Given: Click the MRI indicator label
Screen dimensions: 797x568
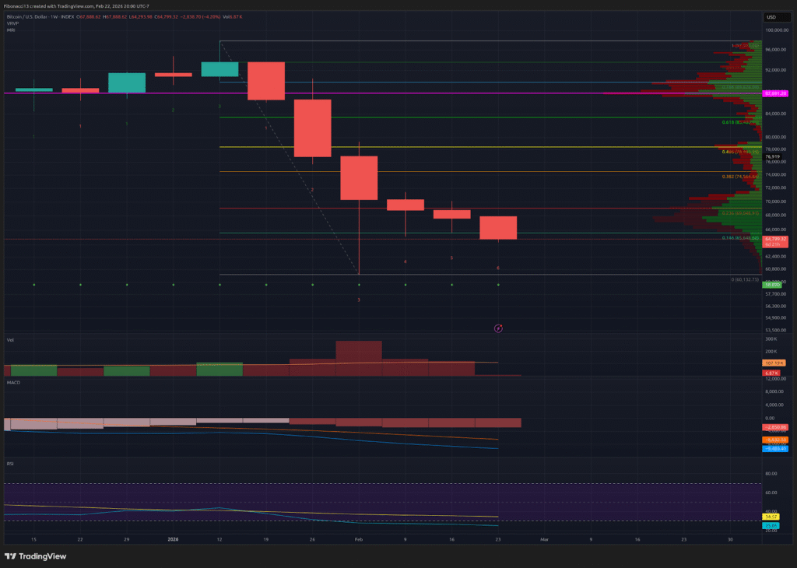Looking at the screenshot, I should [9, 31].
